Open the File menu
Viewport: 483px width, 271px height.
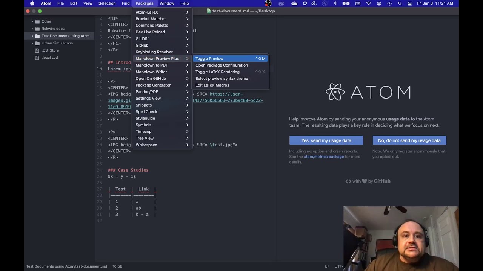pos(60,3)
